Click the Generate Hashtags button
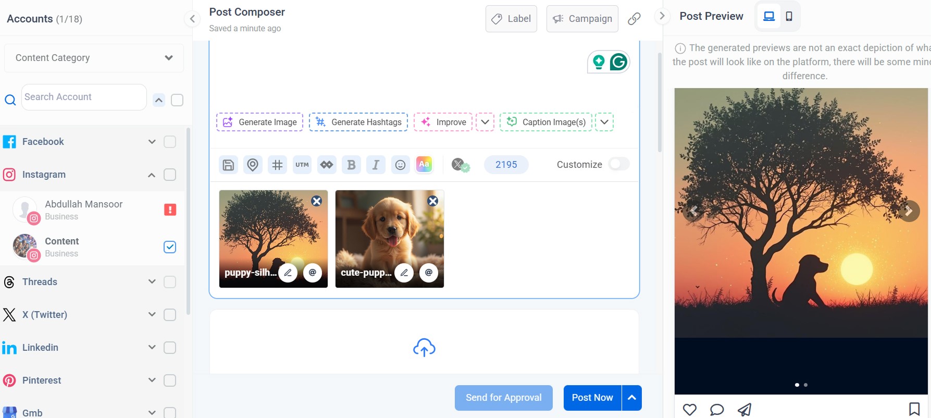The height and width of the screenshot is (418, 931). coord(358,122)
